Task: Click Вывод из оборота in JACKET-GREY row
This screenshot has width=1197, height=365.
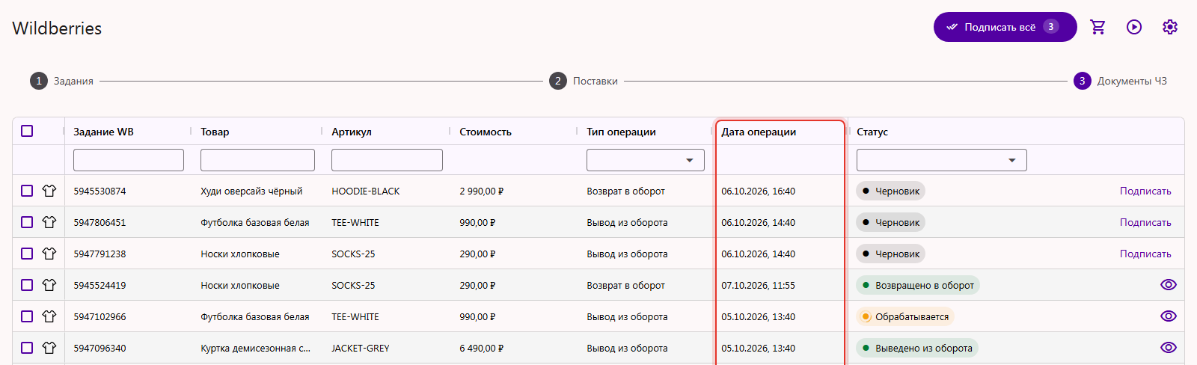Action: coord(627,348)
